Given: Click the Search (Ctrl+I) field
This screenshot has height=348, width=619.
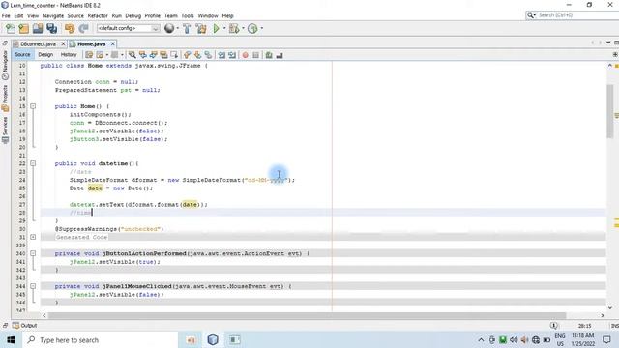Looking at the screenshot, I should pyautogui.click(x=572, y=15).
